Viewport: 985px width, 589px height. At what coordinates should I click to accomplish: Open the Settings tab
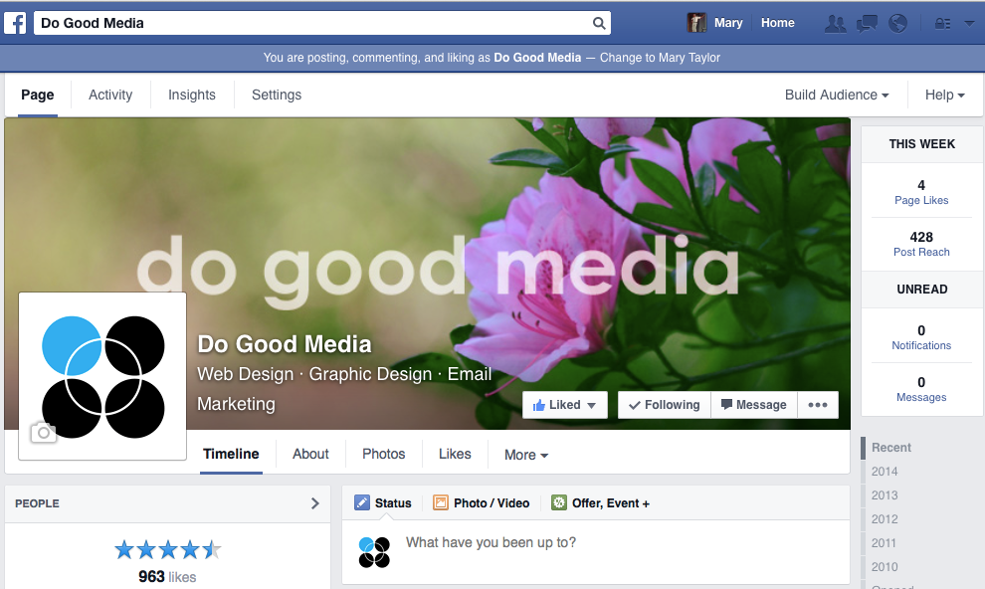point(277,95)
